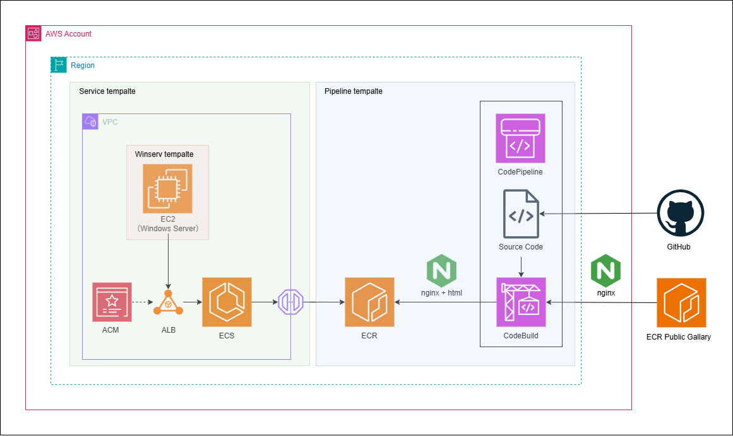Click the 'Winserv tempalte' label

(164, 154)
